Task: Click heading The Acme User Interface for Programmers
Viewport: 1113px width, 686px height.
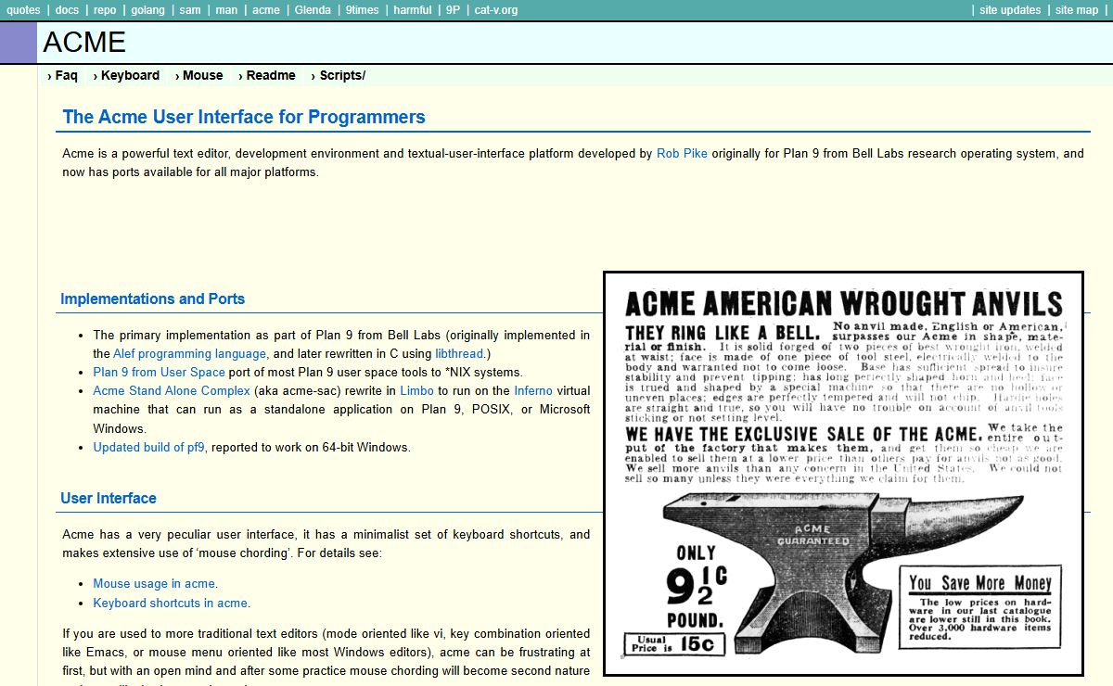Action: (x=244, y=117)
